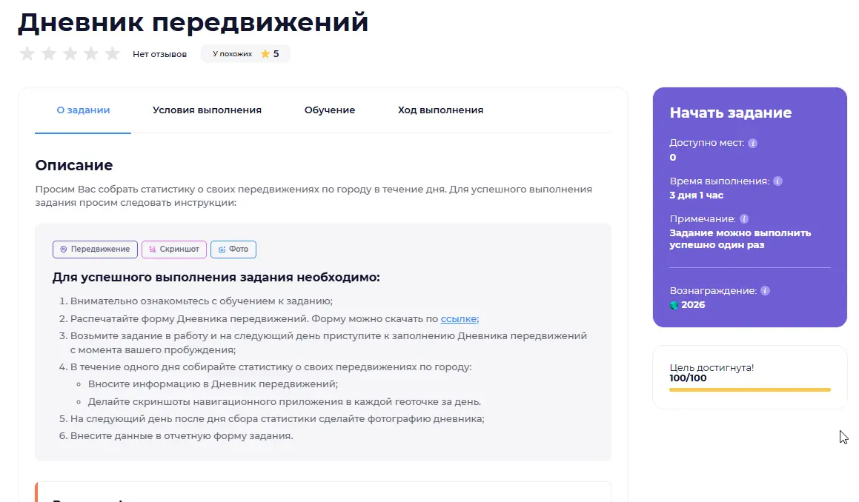Click the reward value 2026

click(693, 305)
